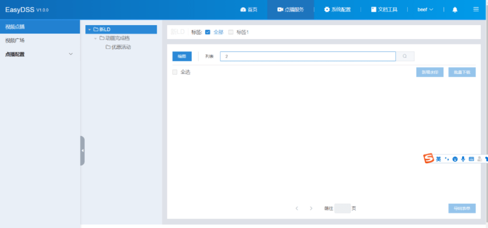Collapse the 新LD folder tree node
Screen dimensions: 488x228
click(89, 29)
